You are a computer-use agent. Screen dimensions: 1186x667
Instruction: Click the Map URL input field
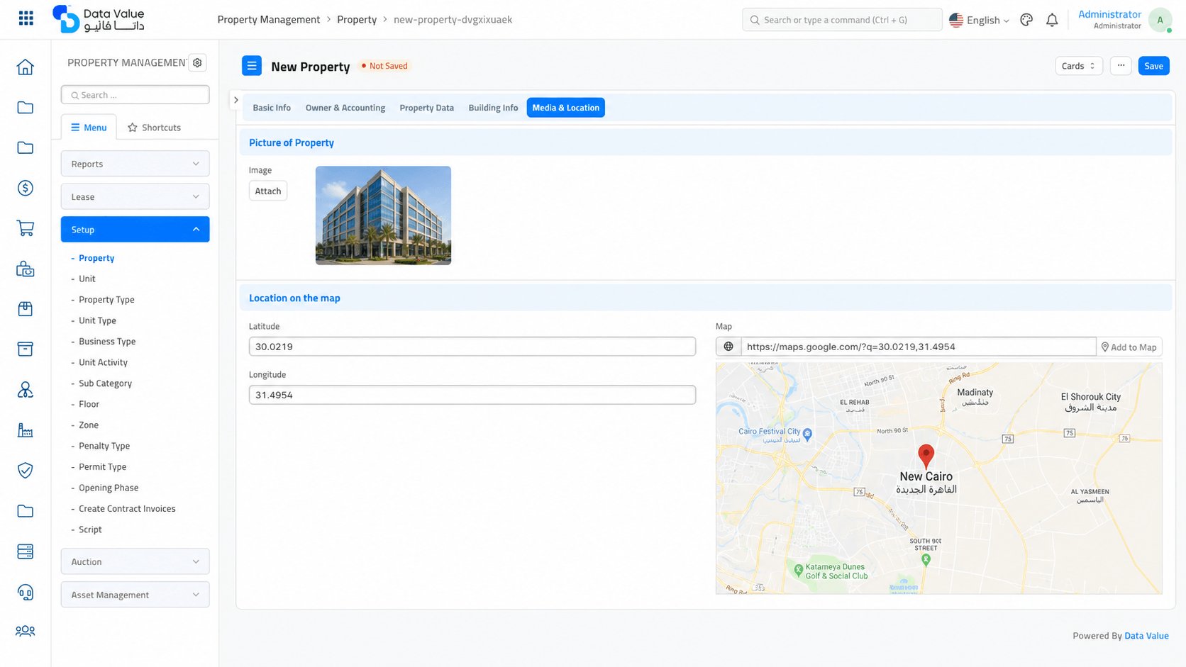point(919,347)
